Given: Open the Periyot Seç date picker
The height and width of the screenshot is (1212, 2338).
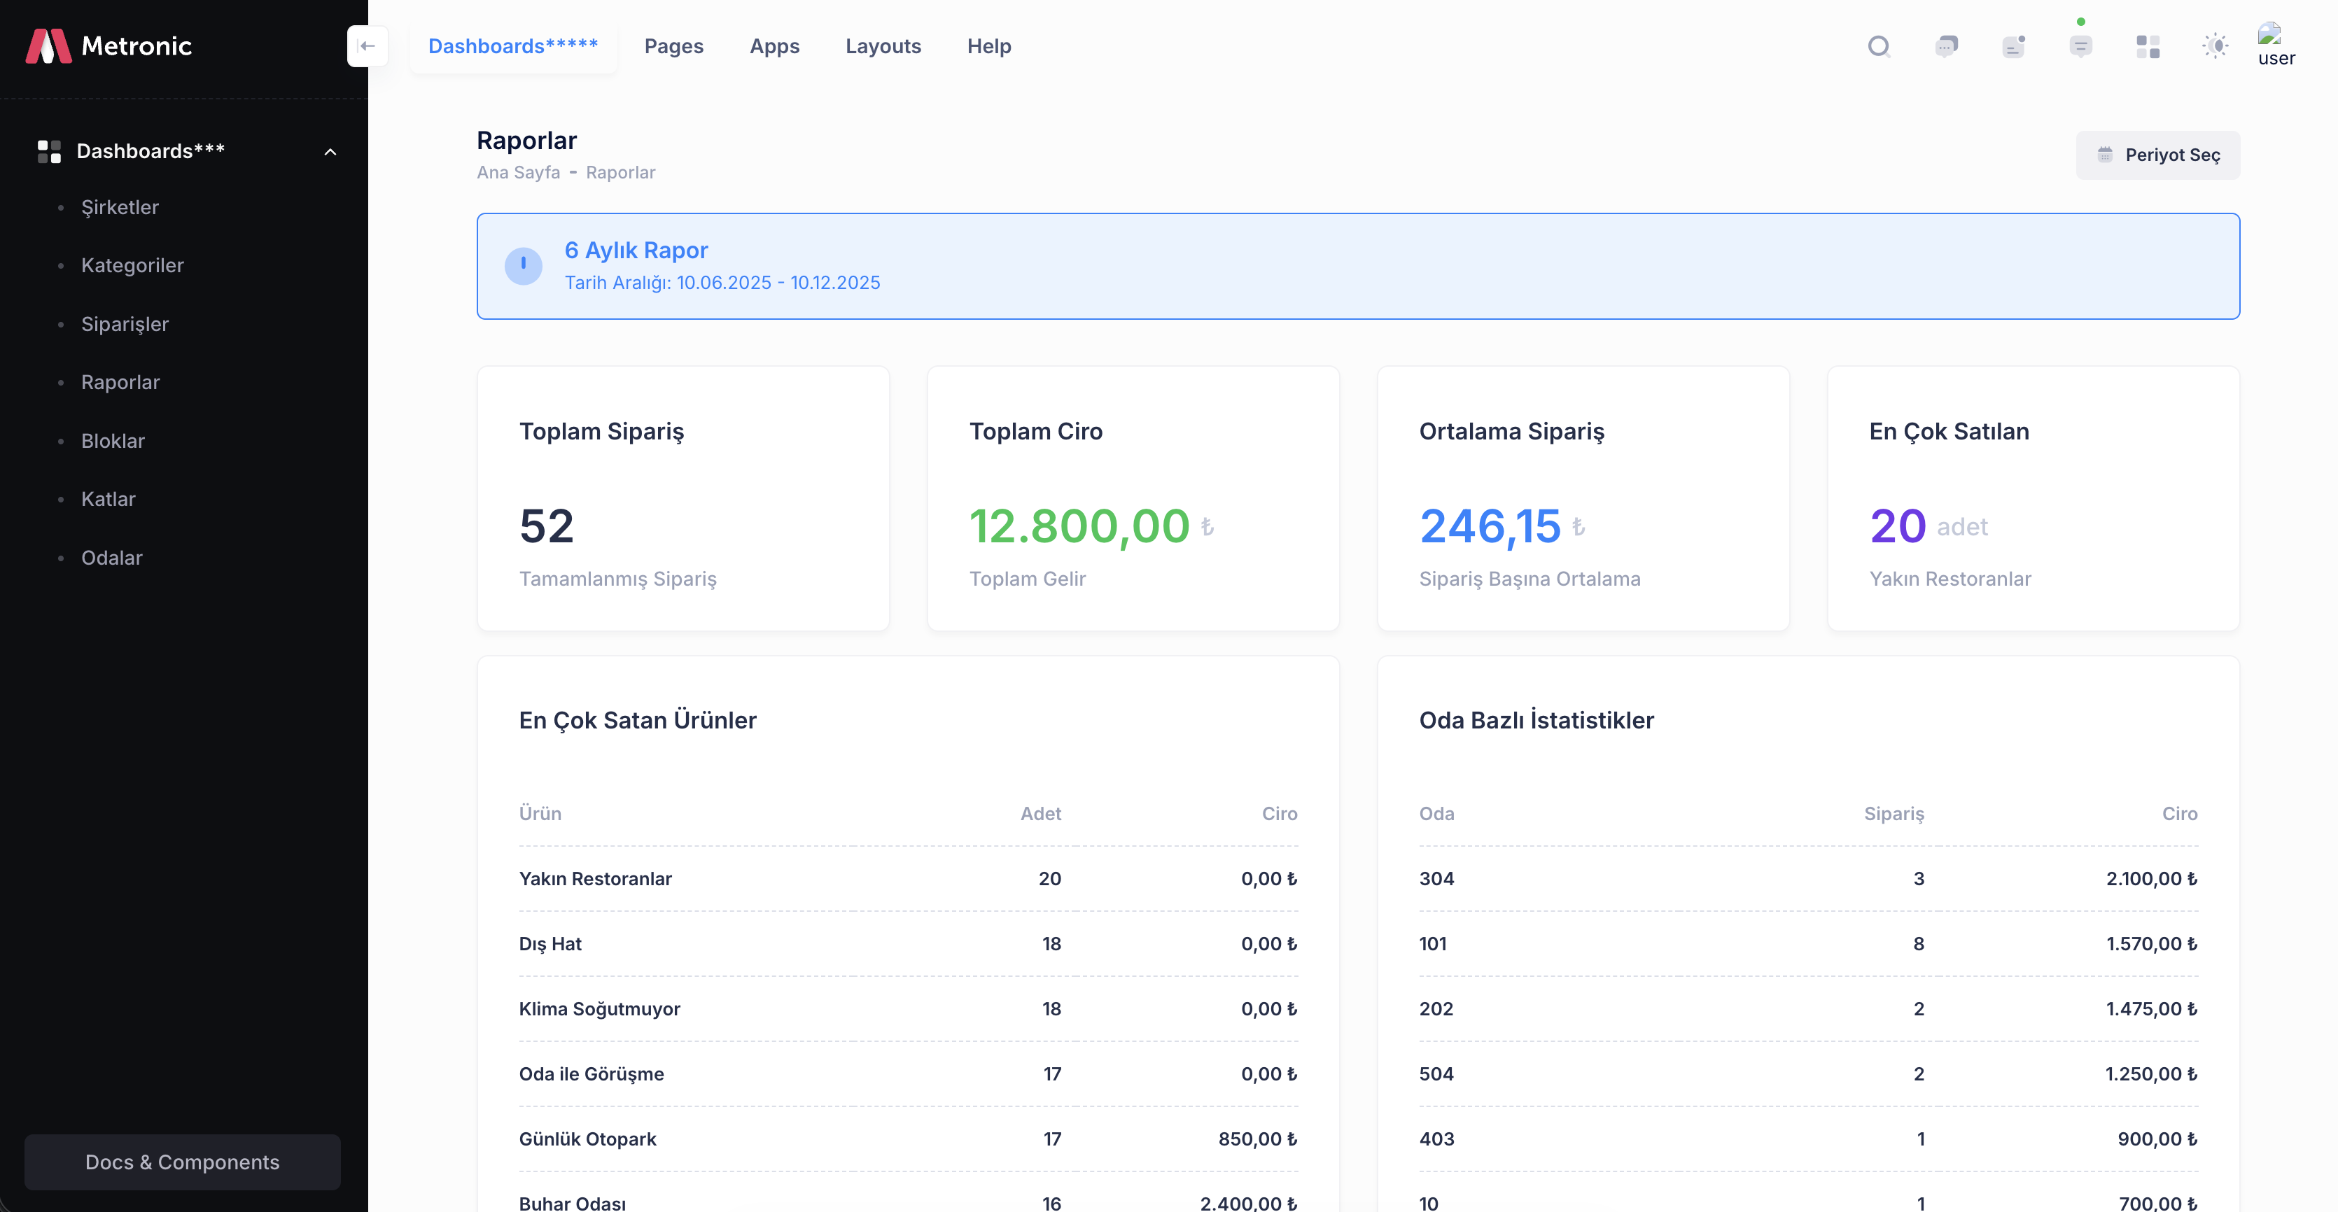Looking at the screenshot, I should pyautogui.click(x=2157, y=154).
